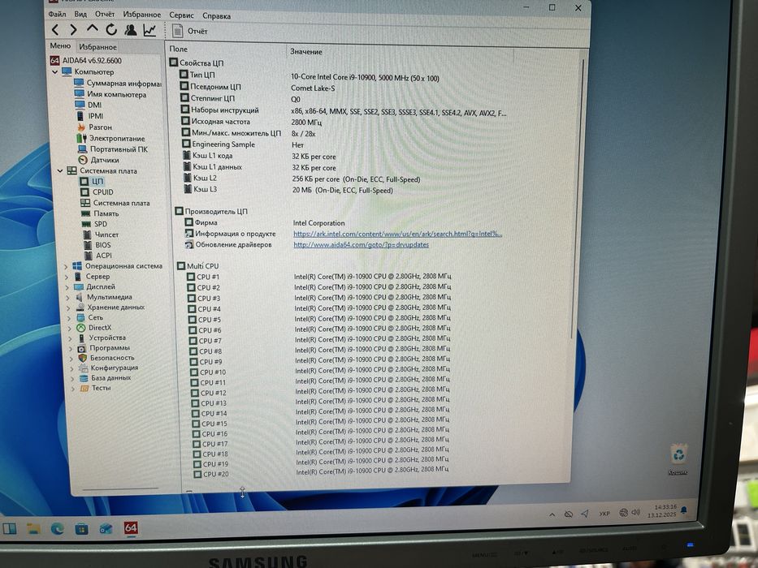
Task: Select the DMI tree item
Action: tap(89, 105)
